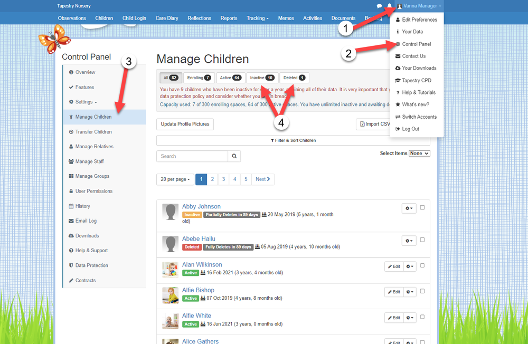
Task: Click the Update Profile Pictures button
Action: (x=185, y=124)
